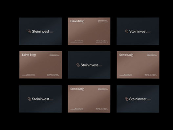
Task: Click the Edinei Stein name on bottom-middle card
Action: [x=77, y=89]
